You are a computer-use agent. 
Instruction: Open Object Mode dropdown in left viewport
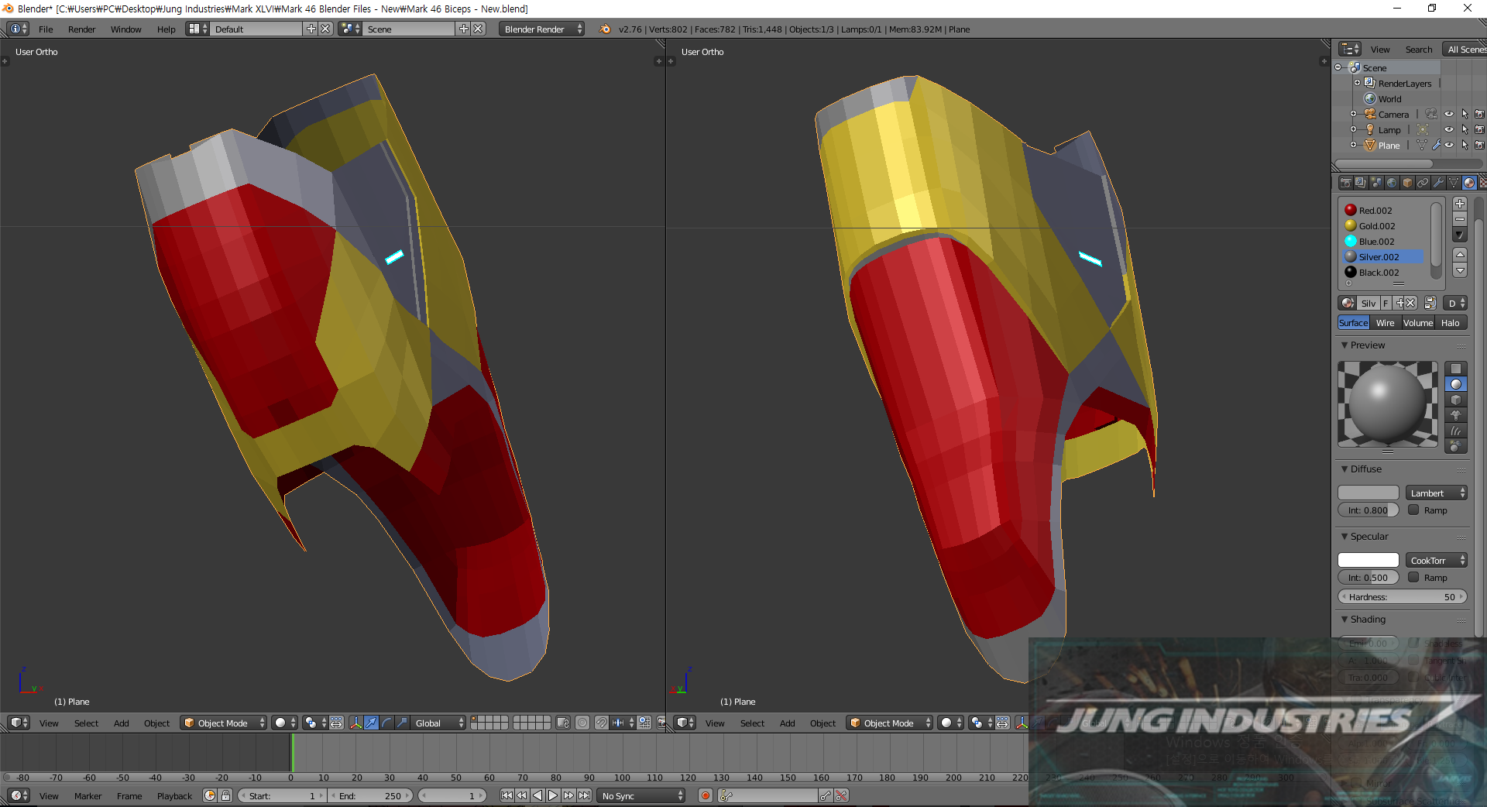click(x=224, y=723)
